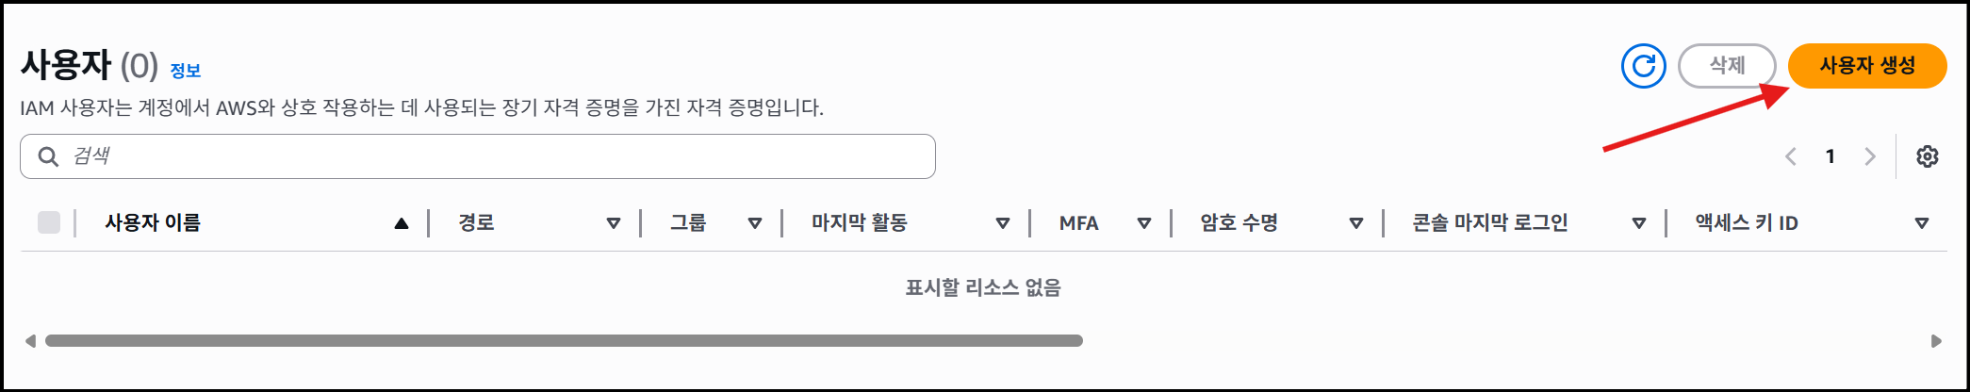Toggle the select-all users checkbox
This screenshot has height=392, width=1970.
pos(49,222)
